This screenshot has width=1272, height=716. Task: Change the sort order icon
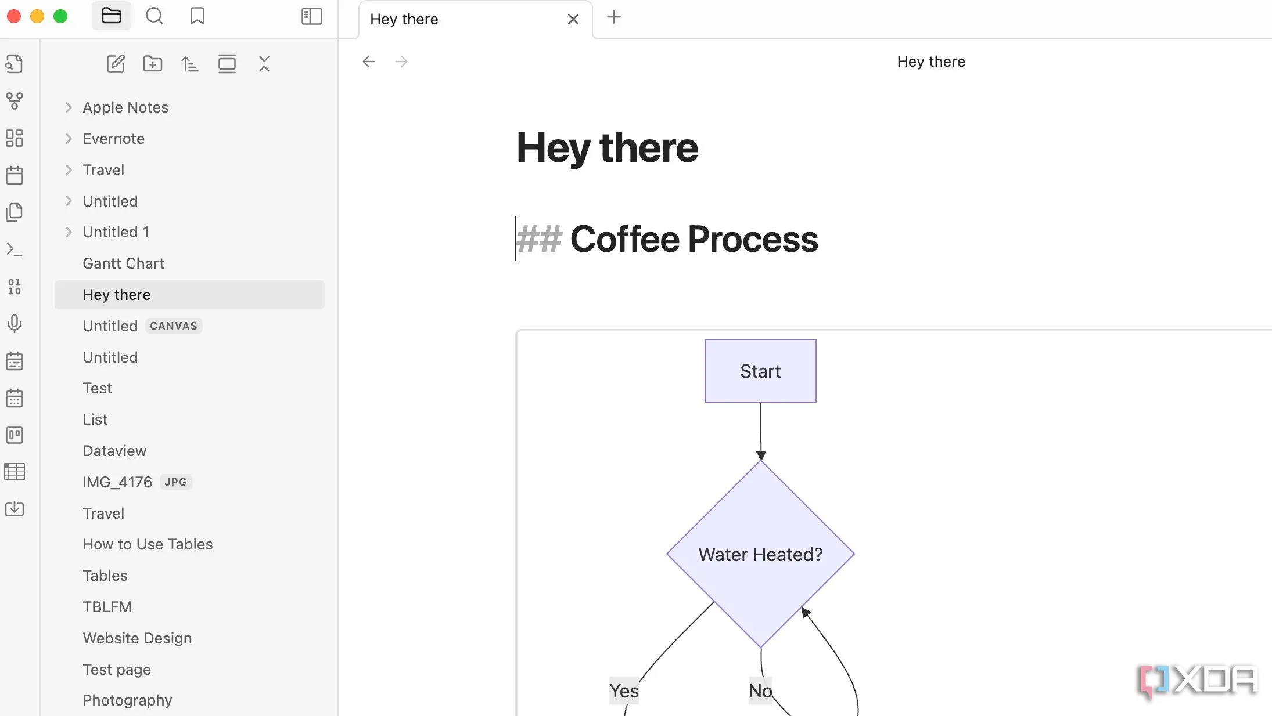pos(189,63)
